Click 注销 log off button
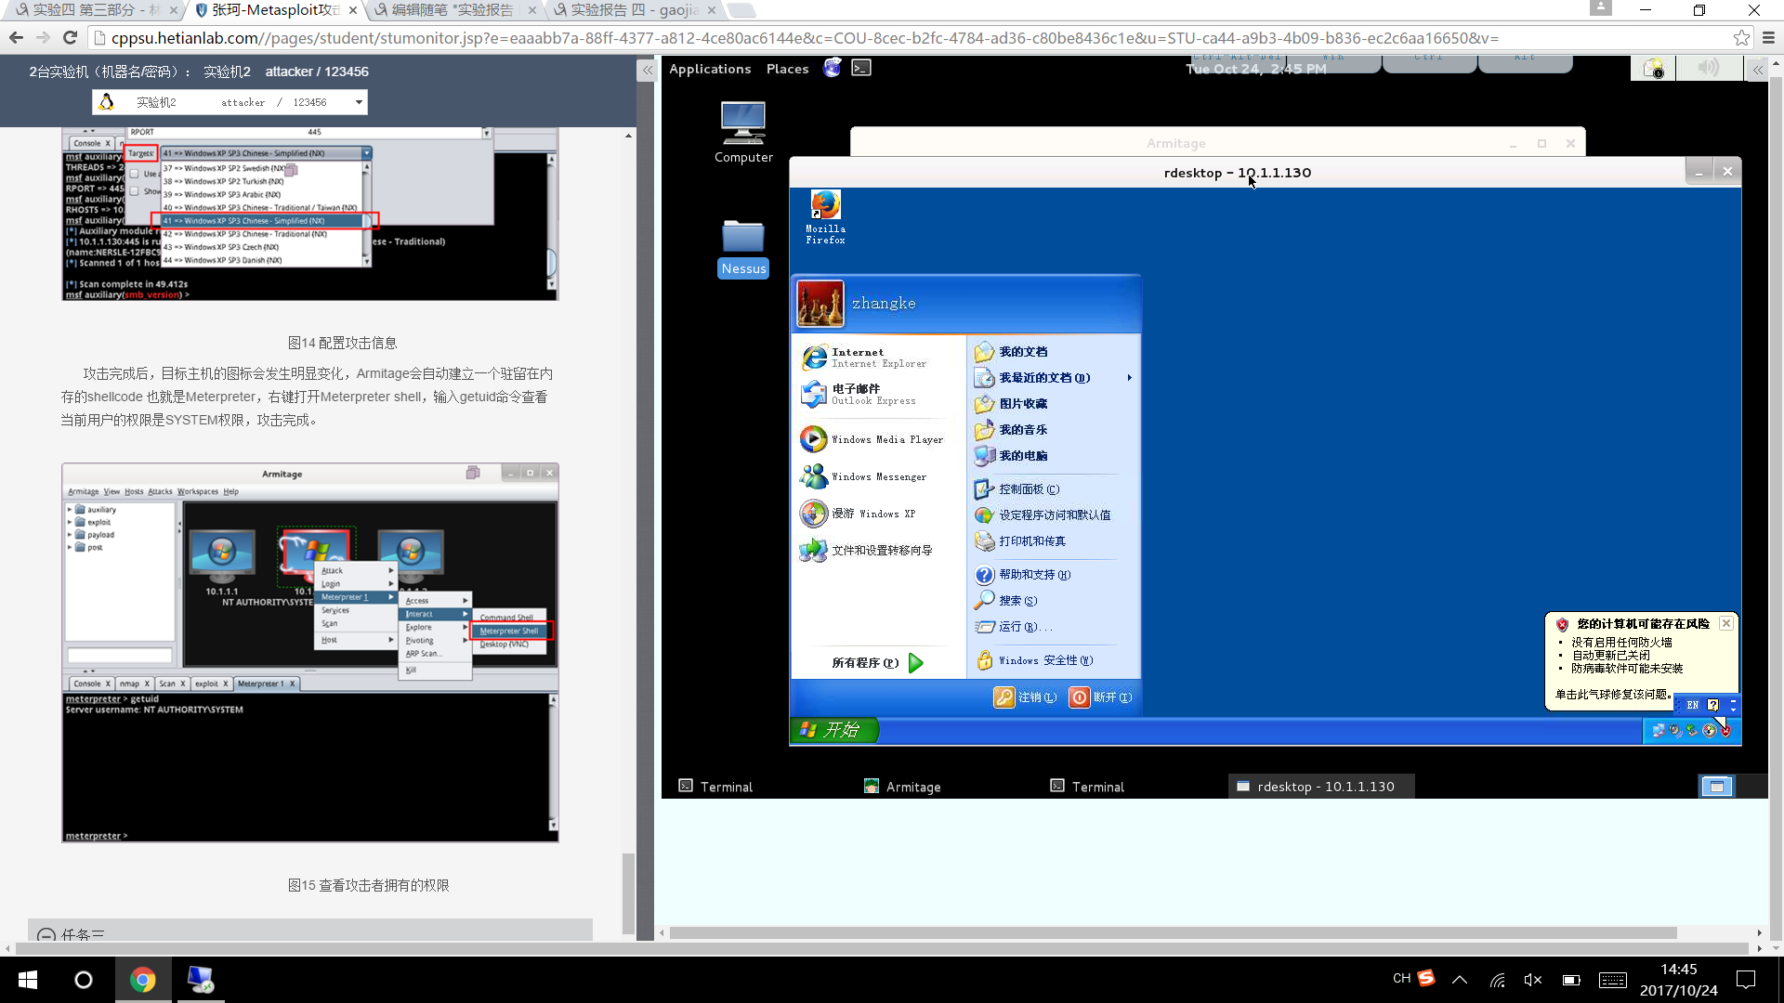1784x1003 pixels. click(1026, 697)
